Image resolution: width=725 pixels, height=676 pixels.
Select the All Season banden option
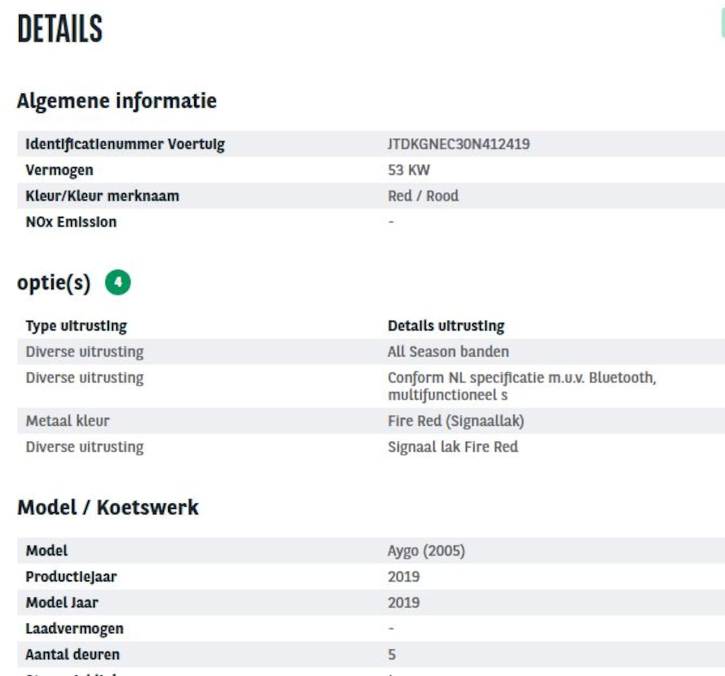coord(448,352)
